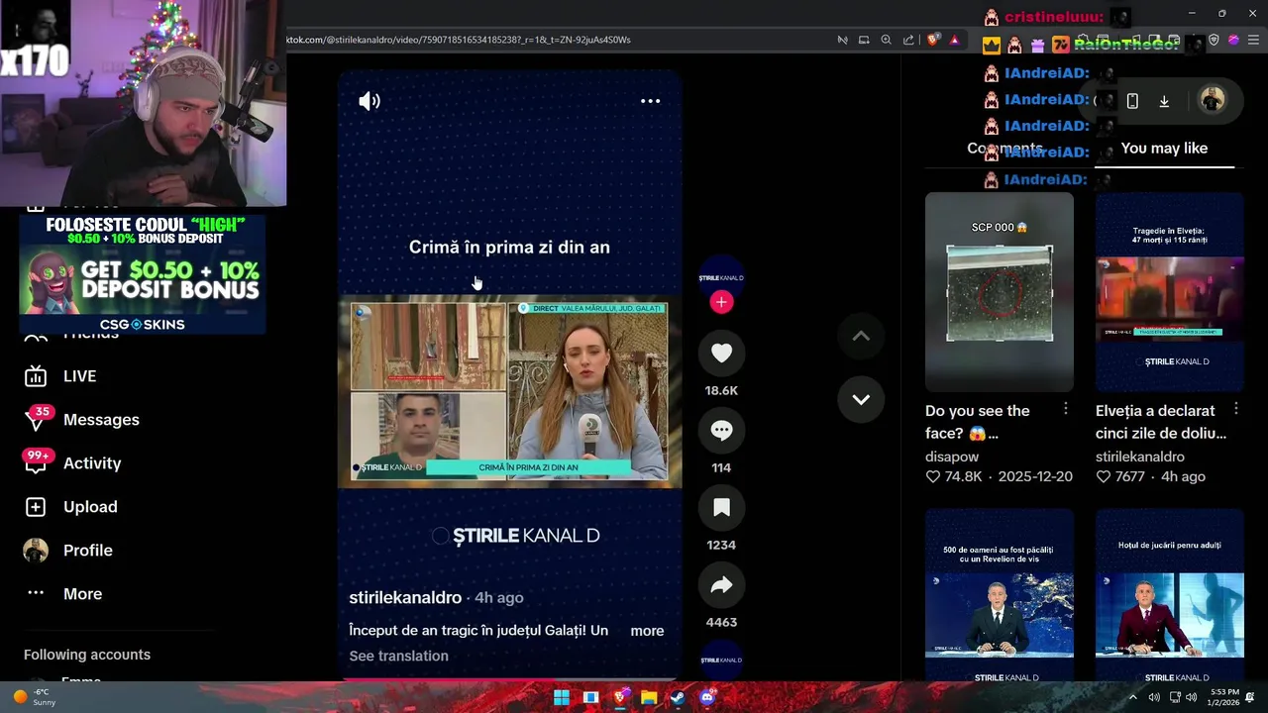Image resolution: width=1268 pixels, height=713 pixels.
Task: Open the taskbar clock showing 5:53 PM
Action: pyautogui.click(x=1224, y=697)
